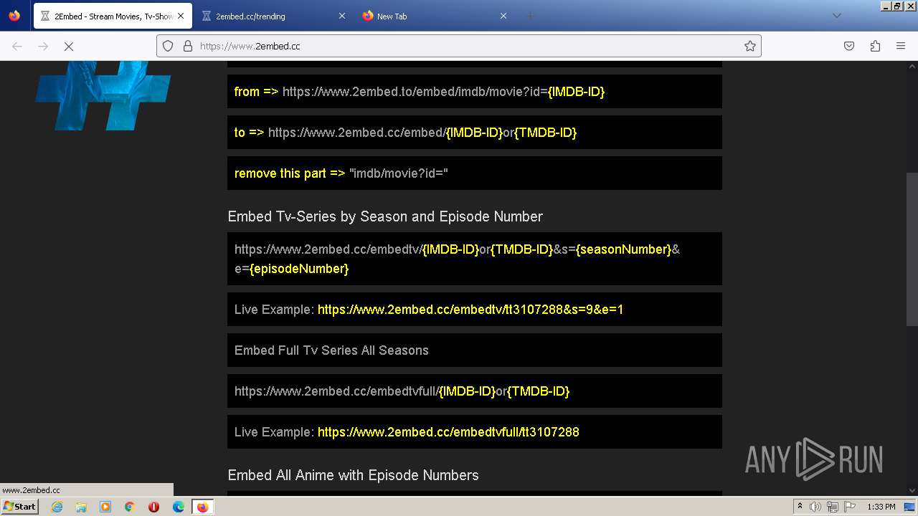Click the Firefox View icon in the tab bar
The width and height of the screenshot is (918, 516).
[x=14, y=16]
